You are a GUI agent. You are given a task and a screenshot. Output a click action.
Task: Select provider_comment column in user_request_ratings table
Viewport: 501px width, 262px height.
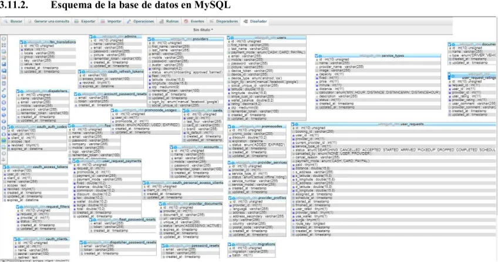click(472, 108)
